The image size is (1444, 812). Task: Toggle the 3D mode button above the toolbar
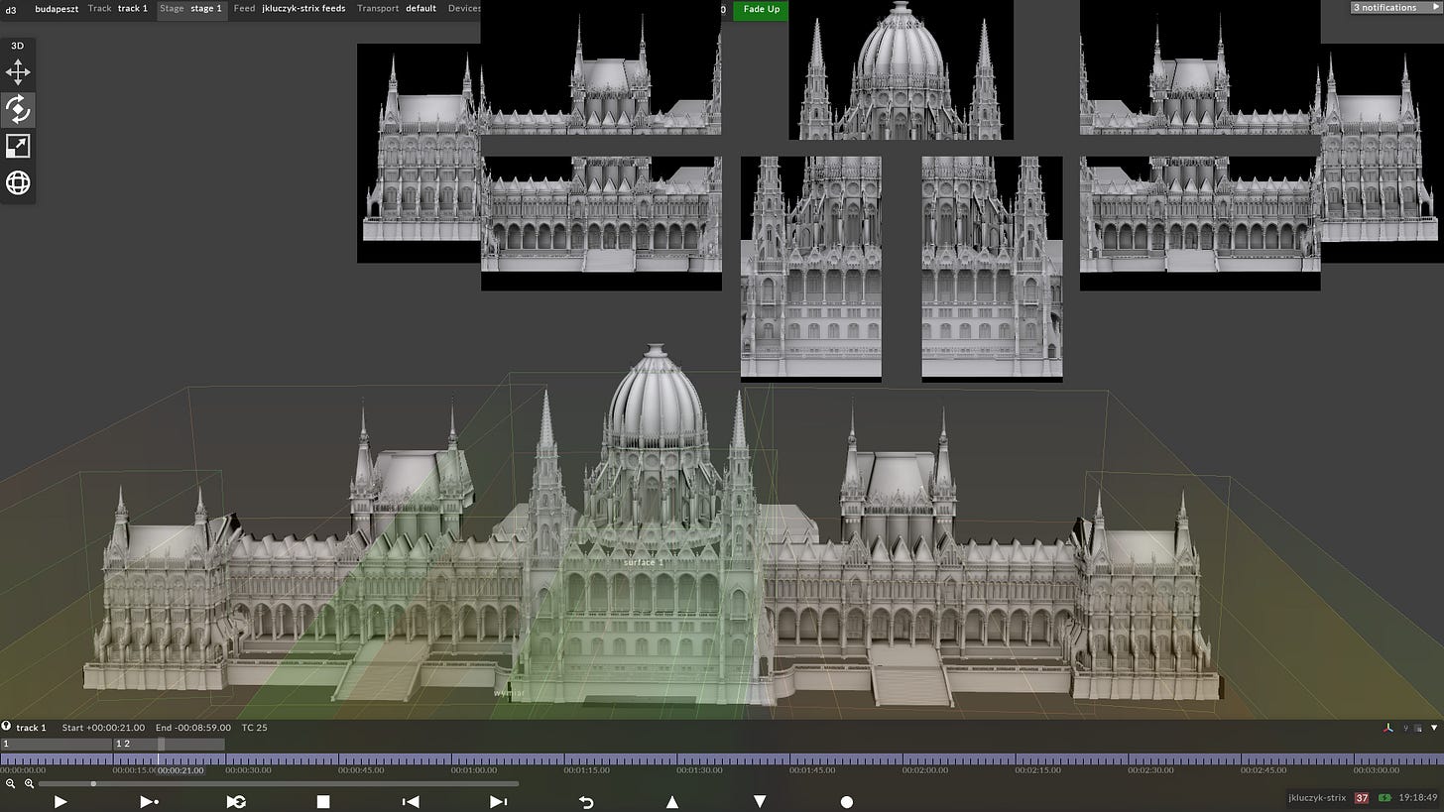(x=17, y=45)
